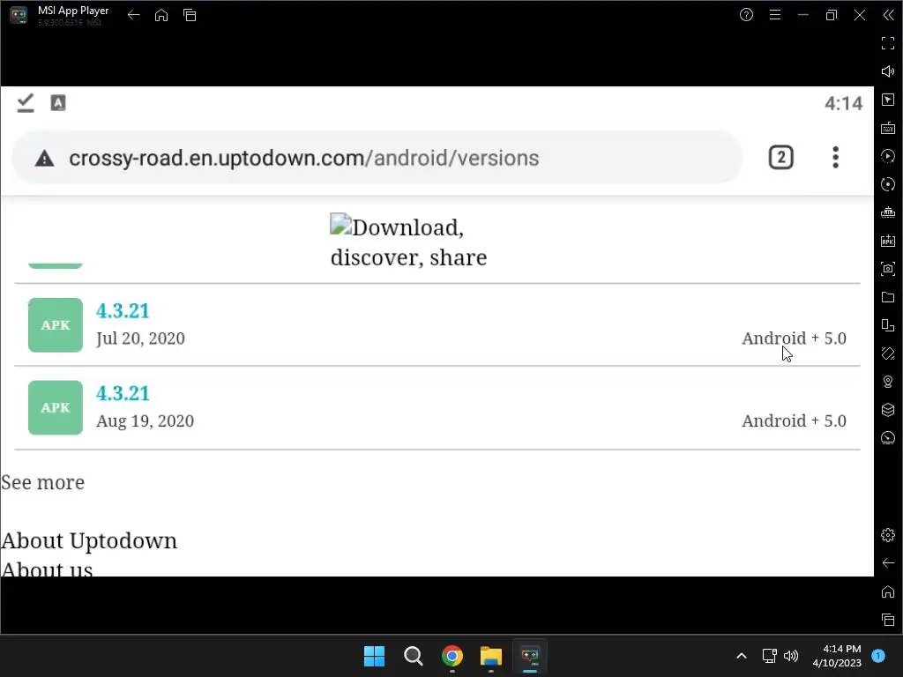Viewport: 903px width, 677px height.
Task: Click the sidebar Android back arrow
Action: (888, 563)
